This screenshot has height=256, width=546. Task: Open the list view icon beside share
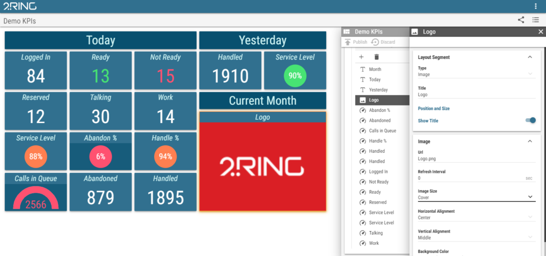pyautogui.click(x=535, y=20)
